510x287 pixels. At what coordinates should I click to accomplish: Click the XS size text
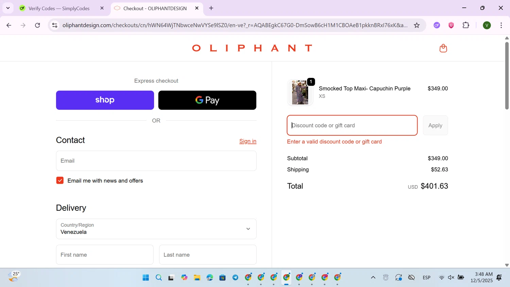[322, 96]
